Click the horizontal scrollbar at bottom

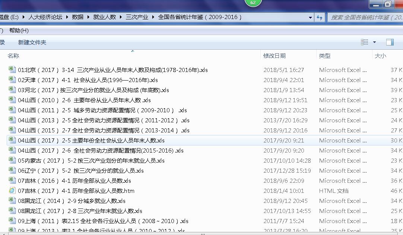tap(203, 234)
